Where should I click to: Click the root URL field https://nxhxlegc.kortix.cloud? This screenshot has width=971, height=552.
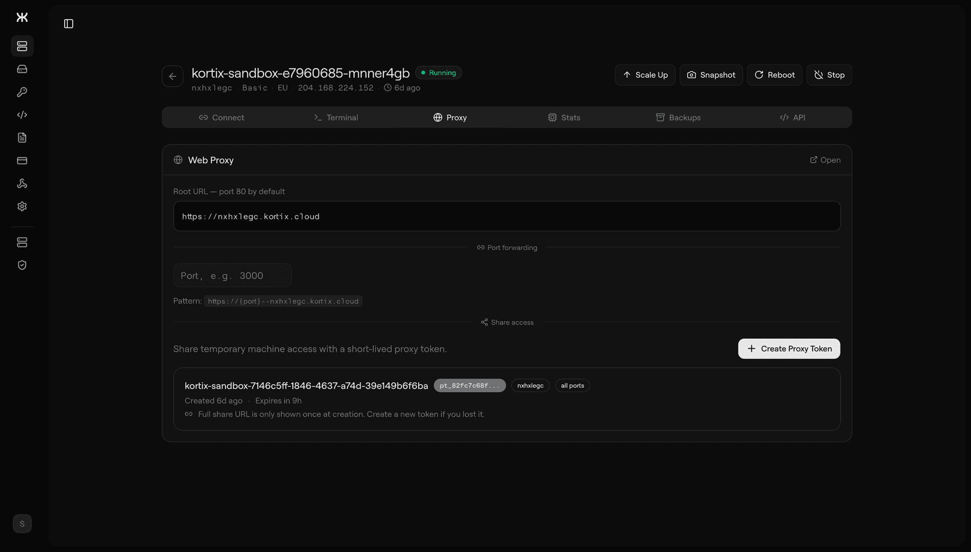coord(507,216)
